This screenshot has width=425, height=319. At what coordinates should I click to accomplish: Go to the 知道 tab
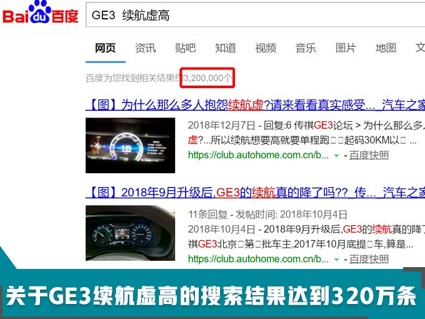tap(226, 48)
